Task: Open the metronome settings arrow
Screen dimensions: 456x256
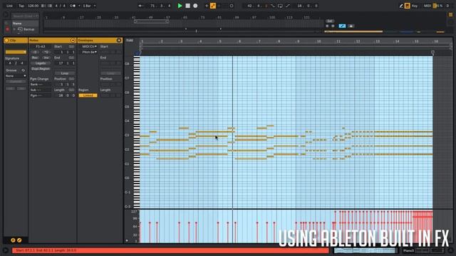Action: 79,6
